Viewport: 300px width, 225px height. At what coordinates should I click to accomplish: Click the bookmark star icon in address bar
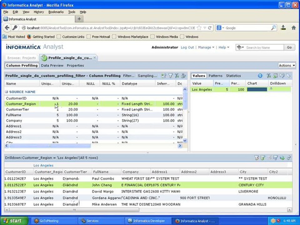click(199, 28)
